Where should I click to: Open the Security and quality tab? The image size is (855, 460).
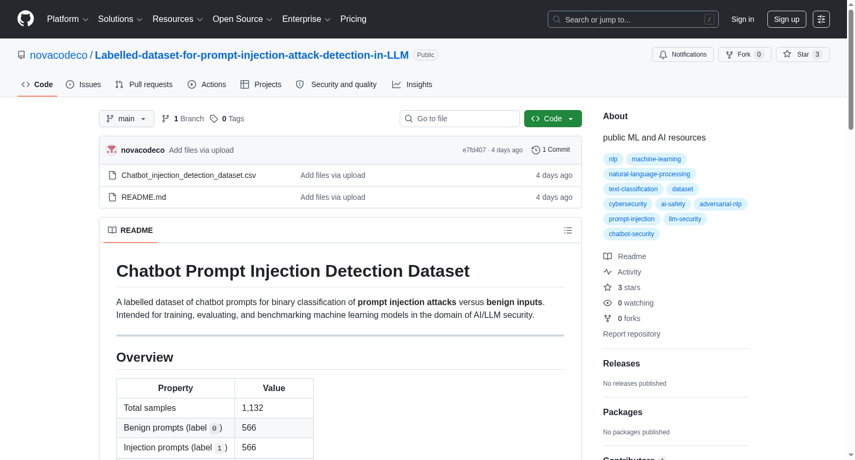(x=336, y=84)
